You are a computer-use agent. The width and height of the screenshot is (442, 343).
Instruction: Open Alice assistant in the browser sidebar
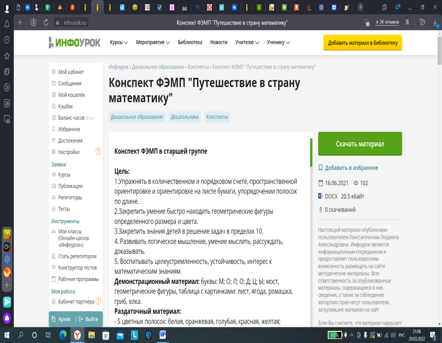(x=7, y=318)
